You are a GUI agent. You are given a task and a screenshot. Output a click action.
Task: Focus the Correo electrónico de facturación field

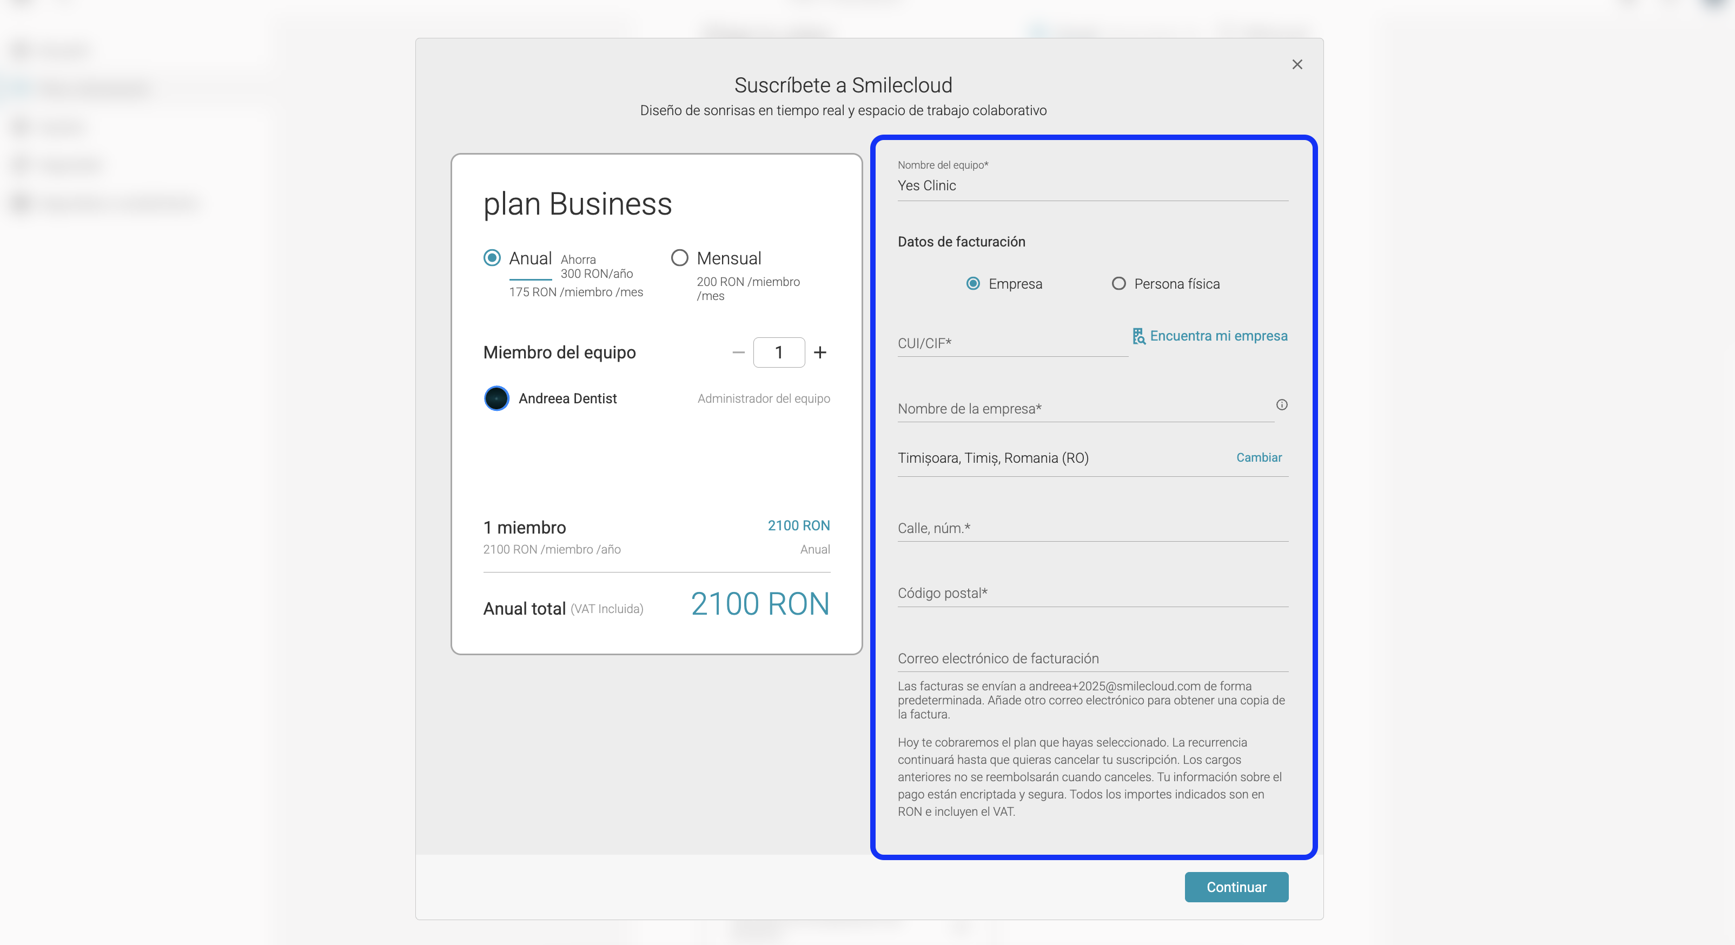click(1091, 658)
